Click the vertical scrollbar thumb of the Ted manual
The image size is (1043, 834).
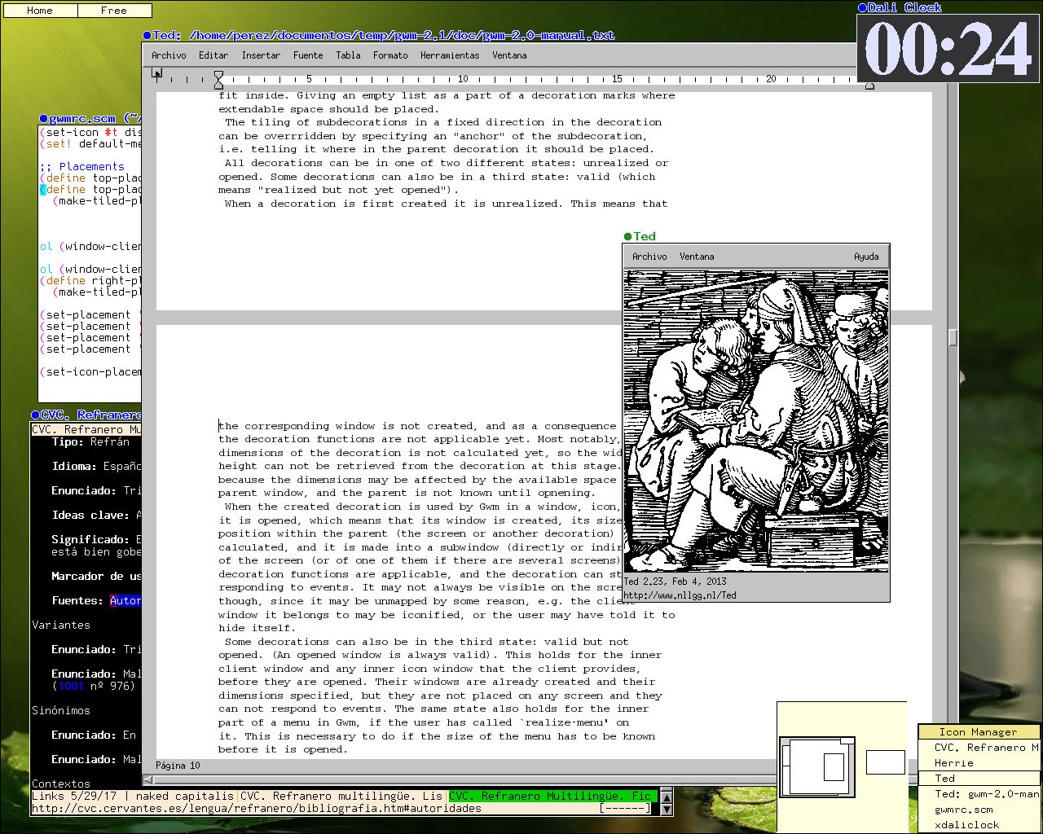953,337
